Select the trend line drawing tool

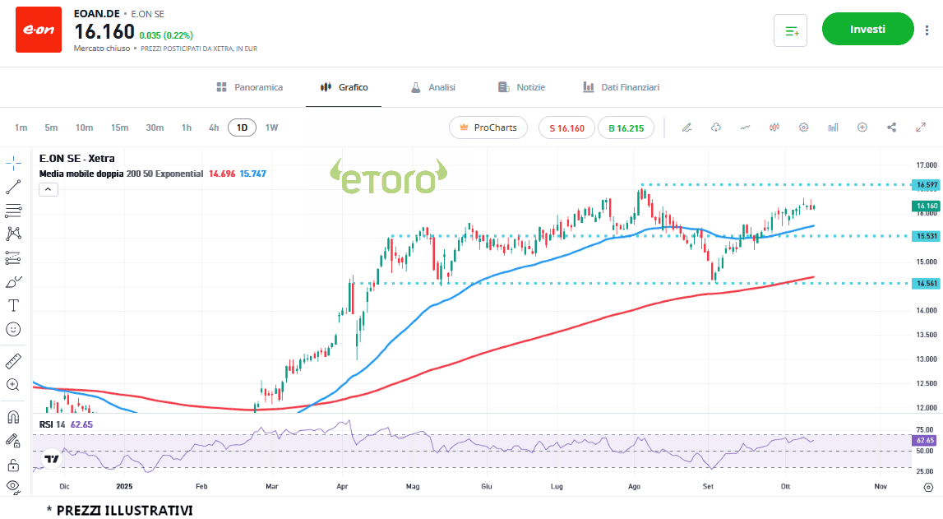click(13, 186)
